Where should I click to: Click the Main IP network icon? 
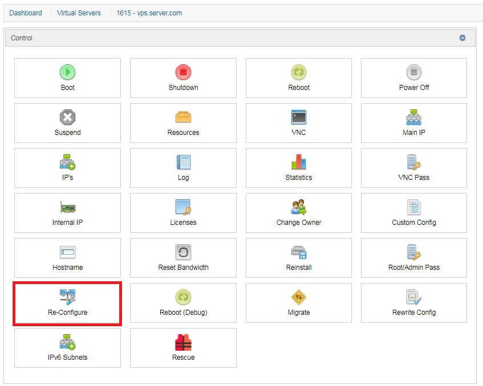click(x=414, y=117)
